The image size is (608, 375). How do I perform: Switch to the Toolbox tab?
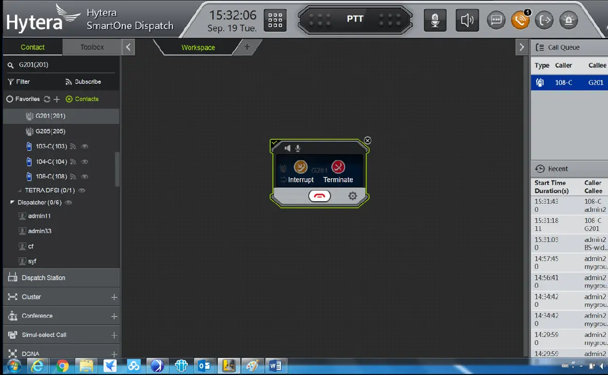(x=92, y=47)
